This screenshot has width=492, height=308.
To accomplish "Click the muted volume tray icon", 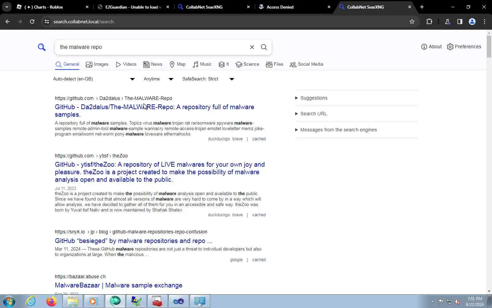I will coord(457,301).
